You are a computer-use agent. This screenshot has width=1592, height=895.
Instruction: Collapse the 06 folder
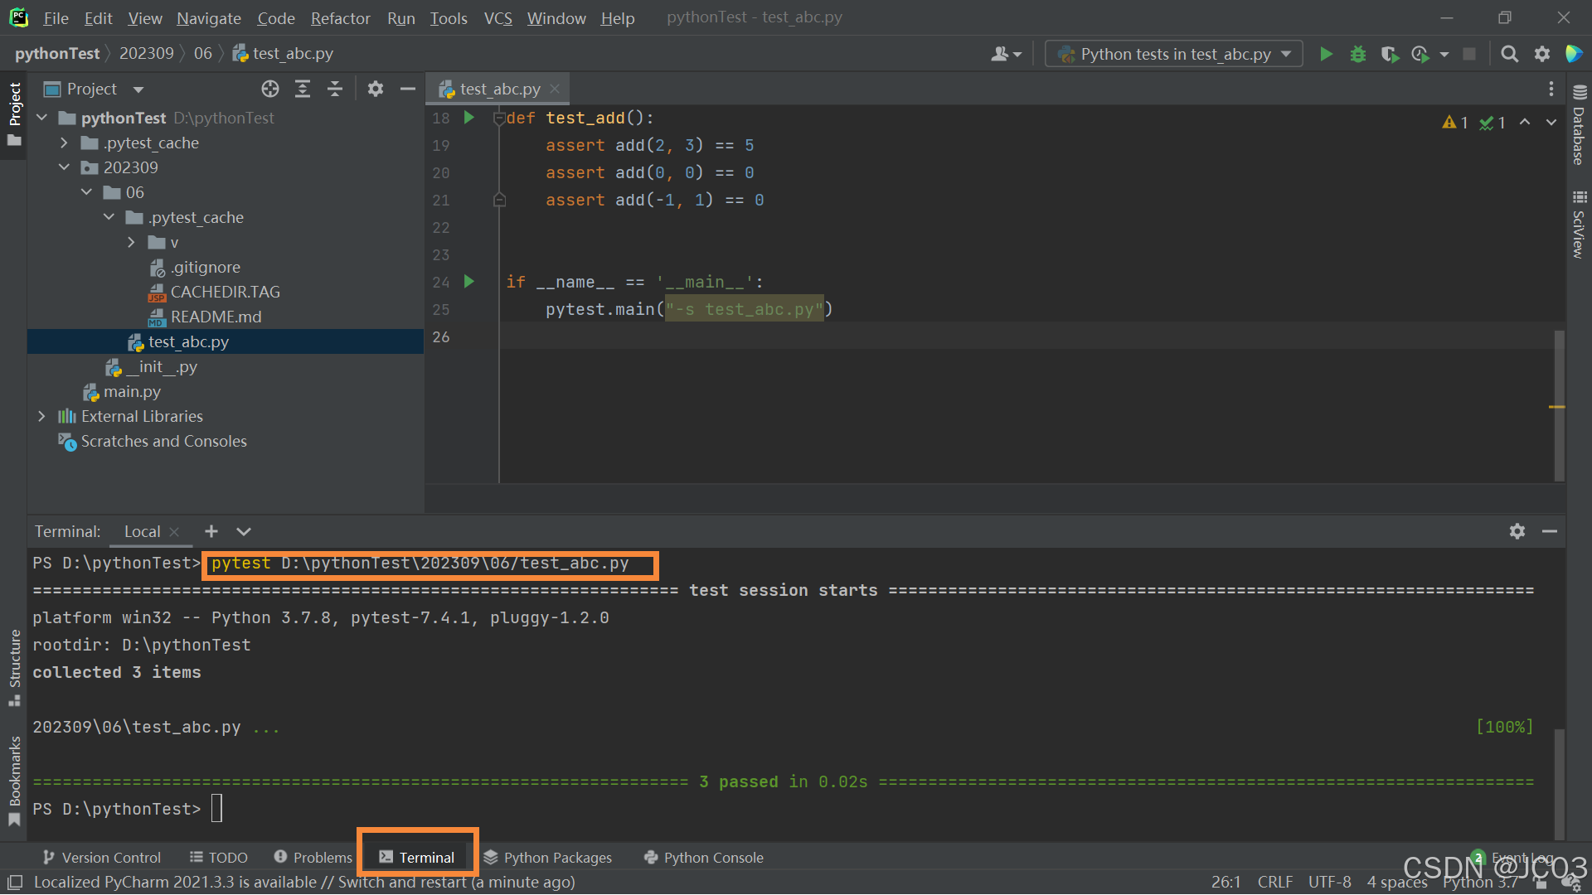(86, 192)
